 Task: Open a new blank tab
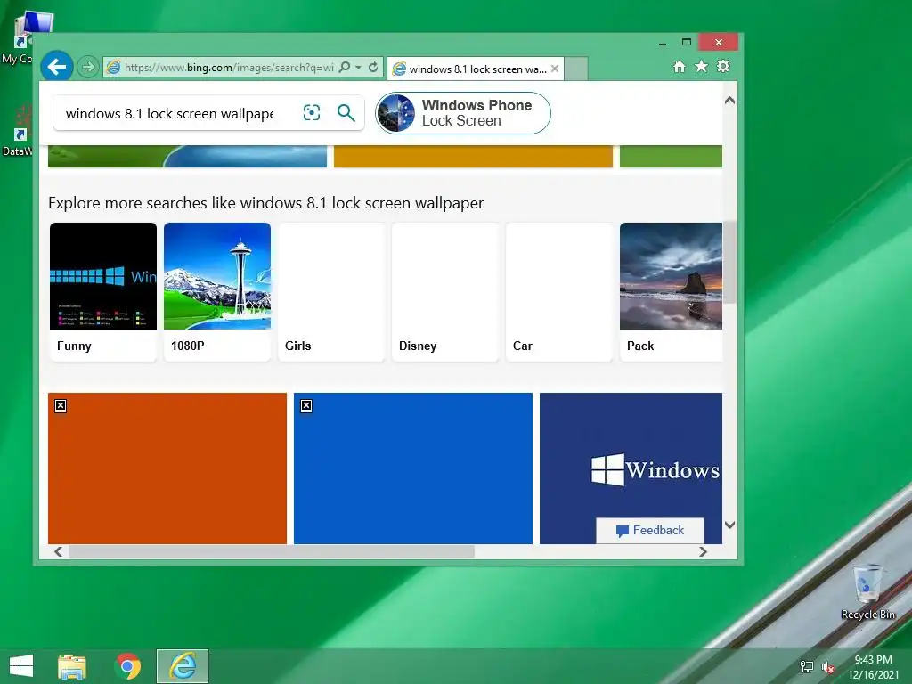tap(576, 69)
